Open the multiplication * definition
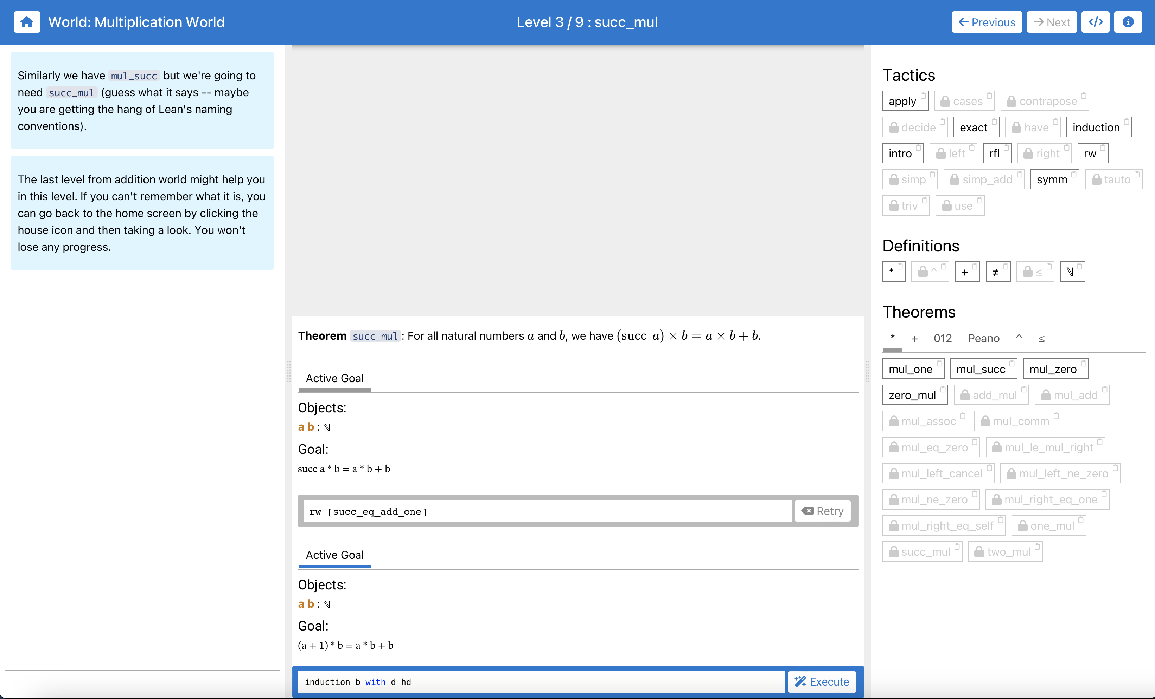 [x=893, y=271]
